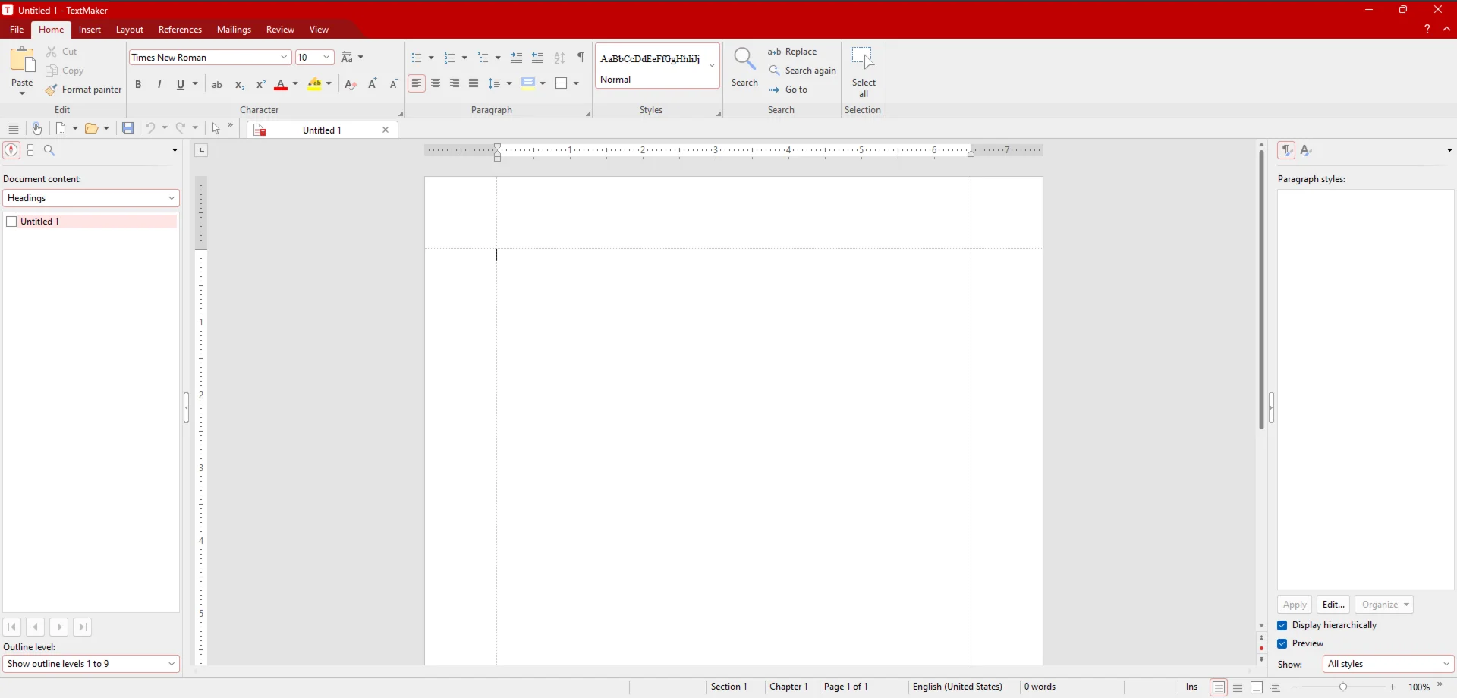The height and width of the screenshot is (698, 1457).
Task: Adjust the zoom slider handle in the status bar
Action: [x=1343, y=687]
